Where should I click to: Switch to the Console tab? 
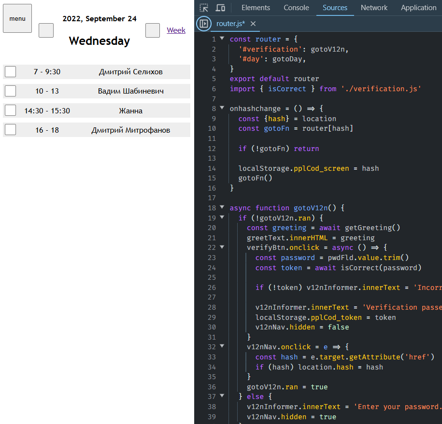(296, 8)
